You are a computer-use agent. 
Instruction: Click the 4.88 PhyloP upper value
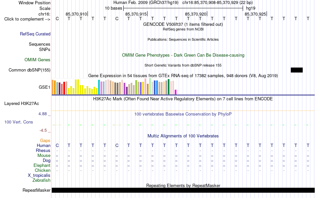pyautogui.click(x=42, y=114)
